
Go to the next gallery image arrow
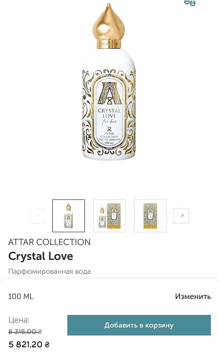[x=181, y=216]
